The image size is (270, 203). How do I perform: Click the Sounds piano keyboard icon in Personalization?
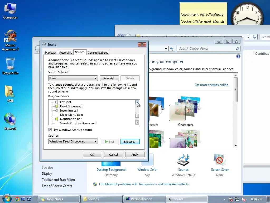point(183,159)
